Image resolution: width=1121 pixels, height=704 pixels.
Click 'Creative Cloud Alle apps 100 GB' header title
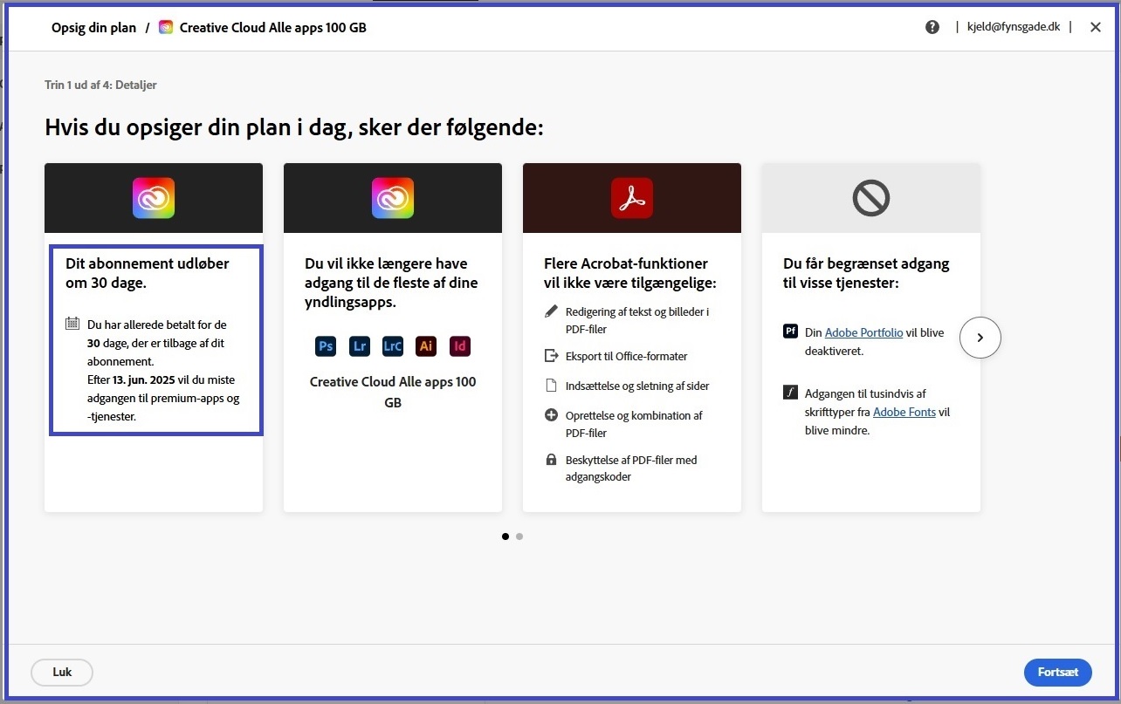(273, 27)
